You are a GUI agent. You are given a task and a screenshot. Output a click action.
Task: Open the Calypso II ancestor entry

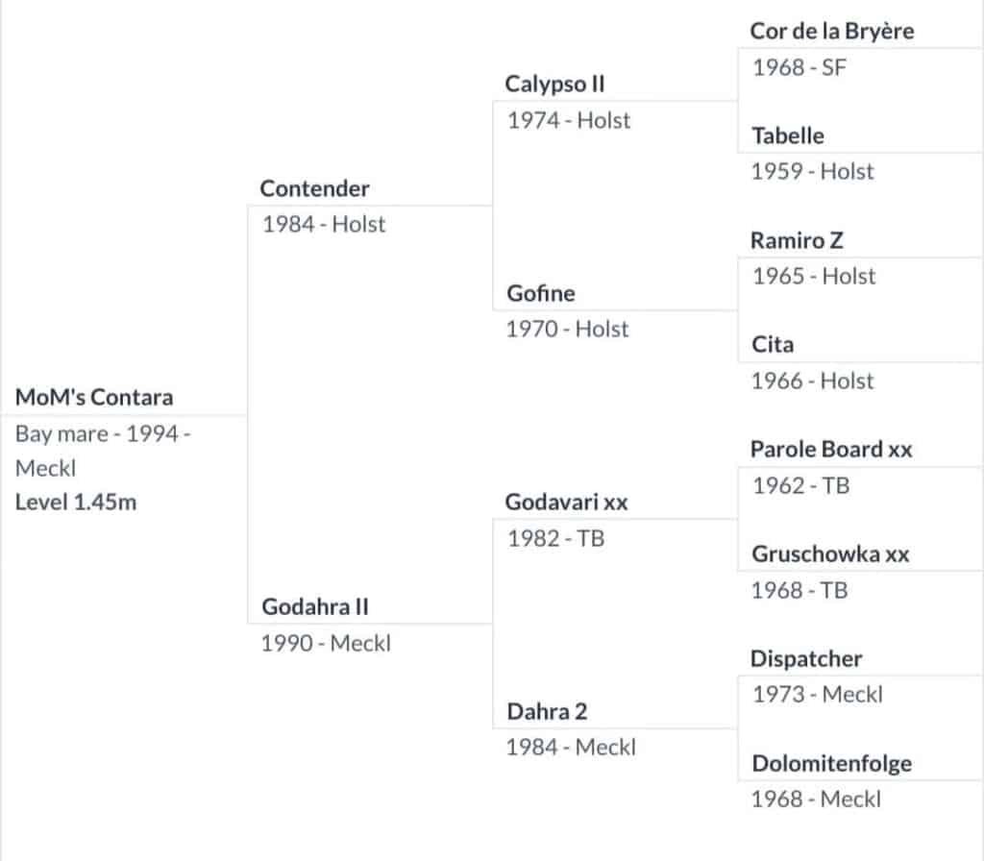coord(555,84)
